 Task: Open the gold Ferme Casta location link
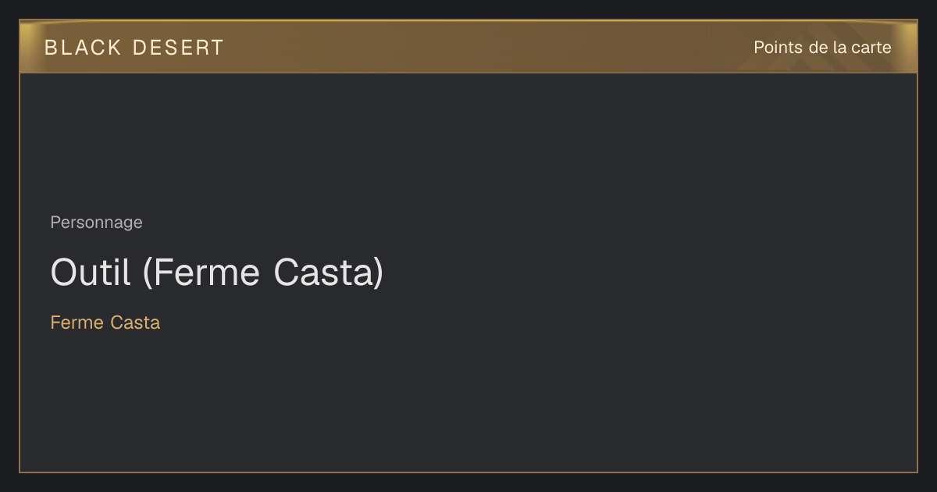(x=105, y=323)
